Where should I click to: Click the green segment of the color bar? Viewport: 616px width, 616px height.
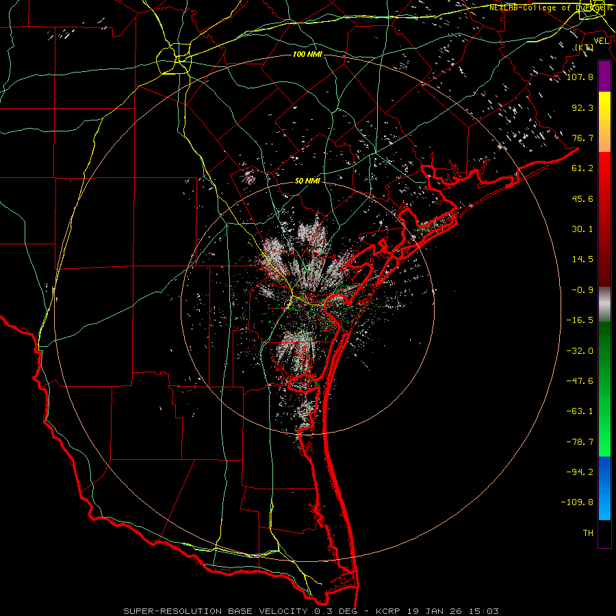click(604, 389)
